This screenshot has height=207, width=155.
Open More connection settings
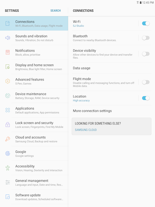click(111, 111)
